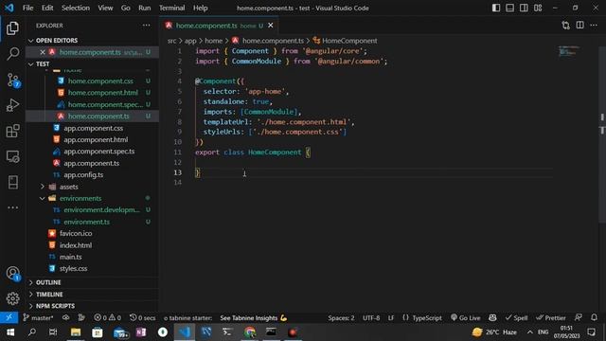Open the Run and Debug view
This screenshot has height=341, width=606.
coord(12,105)
